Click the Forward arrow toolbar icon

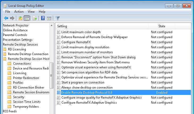coord(12,18)
